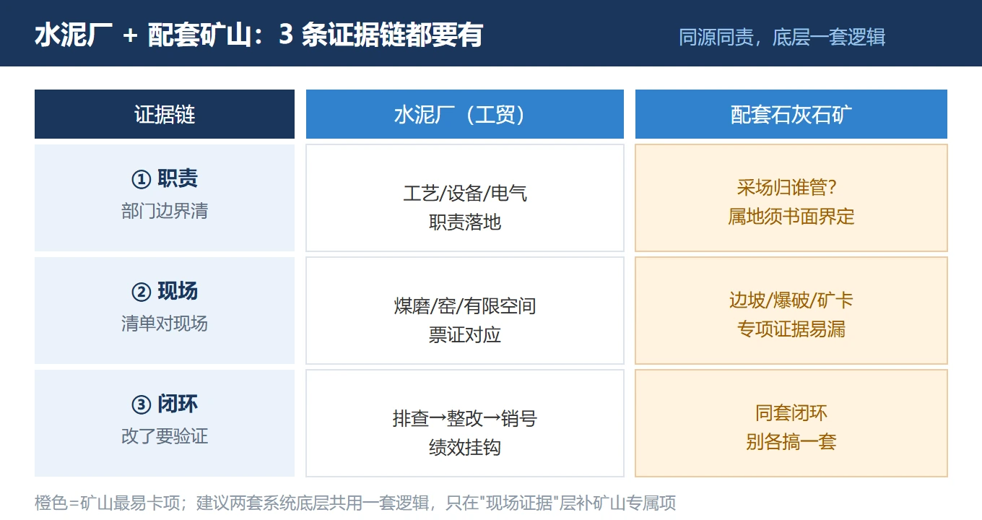Select the '② 现场' row heading
982x520 pixels.
coord(165,291)
